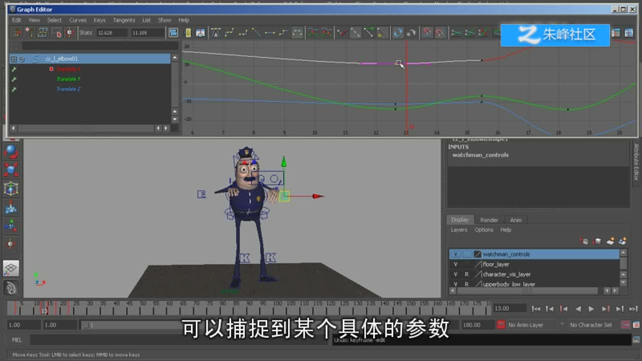Click the Lock Tangent Weight icon

[x=383, y=33]
